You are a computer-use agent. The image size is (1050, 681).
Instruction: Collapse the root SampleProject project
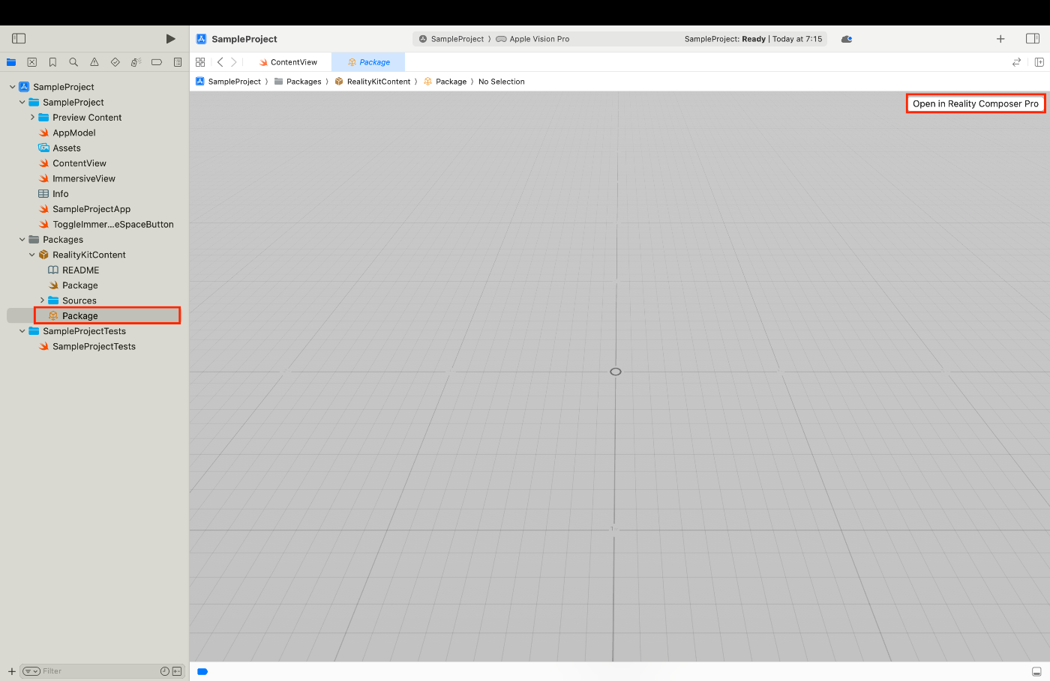[x=12, y=87]
